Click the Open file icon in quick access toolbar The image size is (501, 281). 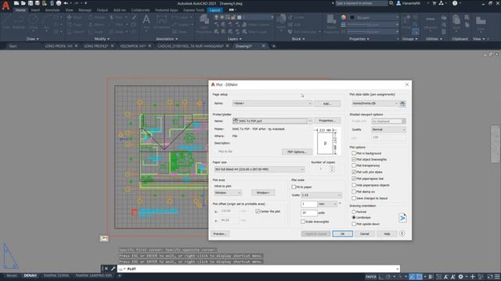(23, 3)
